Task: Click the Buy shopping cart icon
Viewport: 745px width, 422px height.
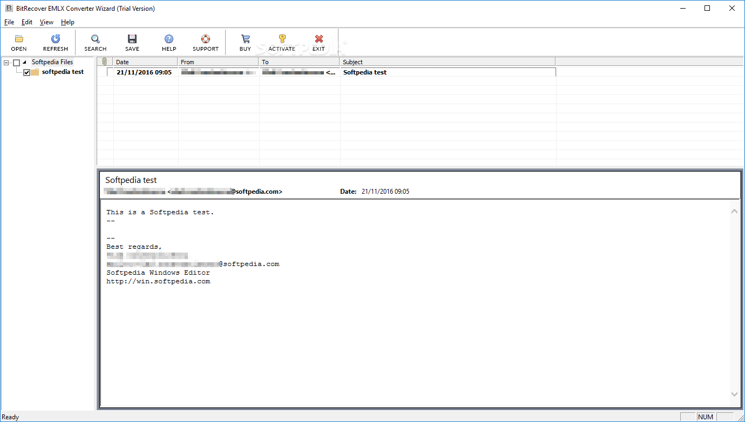Action: 245,39
